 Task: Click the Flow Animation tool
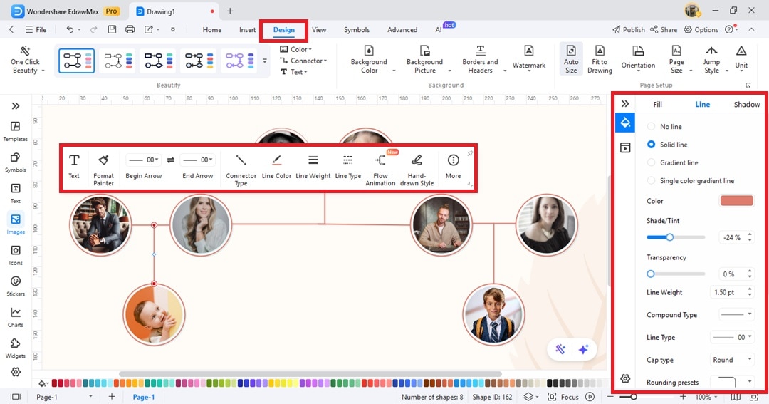380,170
